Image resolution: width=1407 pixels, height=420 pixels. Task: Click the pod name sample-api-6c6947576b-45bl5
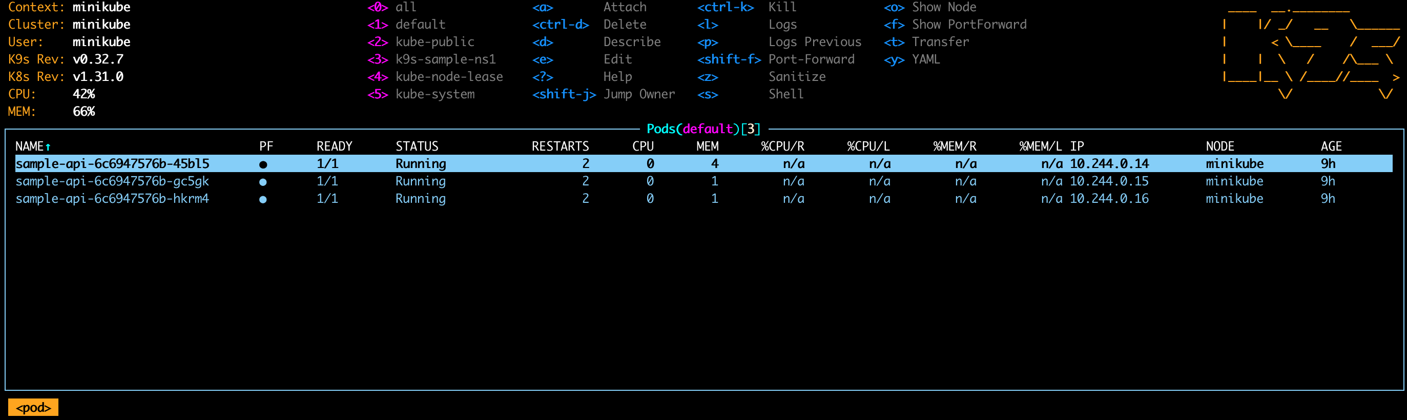[113, 164]
